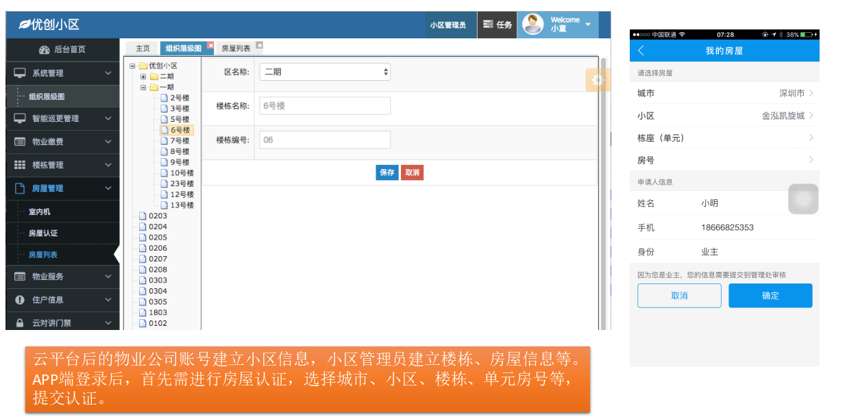
Task: Open the 区名称 dropdown
Action: [x=324, y=72]
